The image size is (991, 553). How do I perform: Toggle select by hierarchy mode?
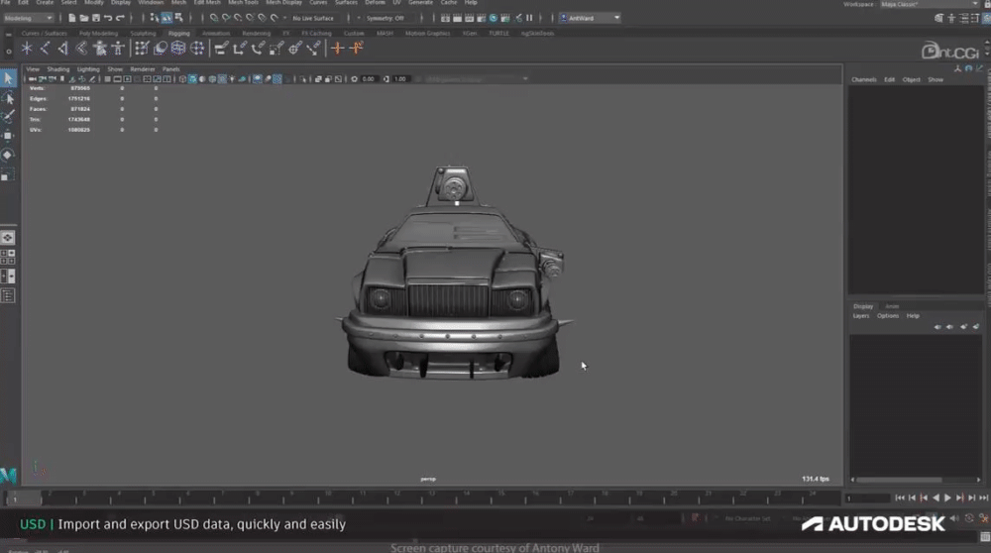[155, 18]
